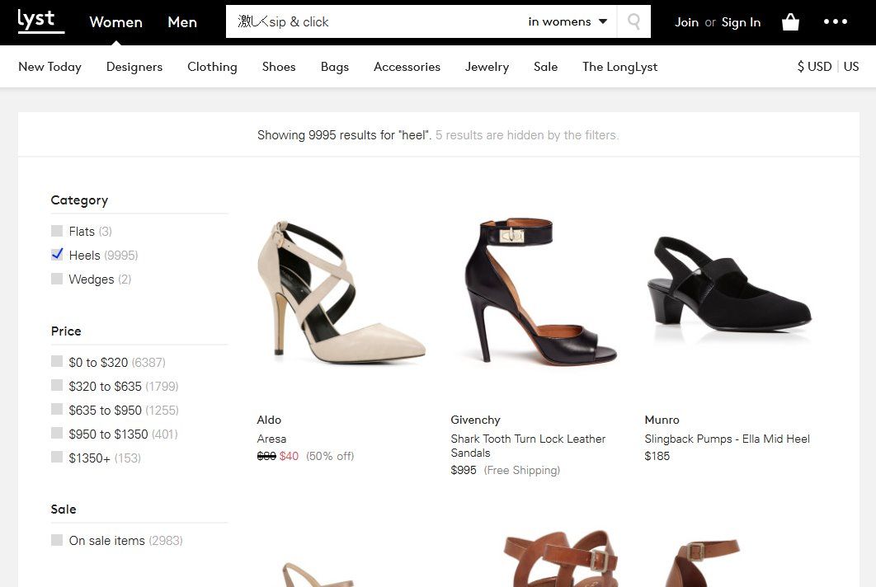Click the Aldo $40 sale price

coord(289,456)
